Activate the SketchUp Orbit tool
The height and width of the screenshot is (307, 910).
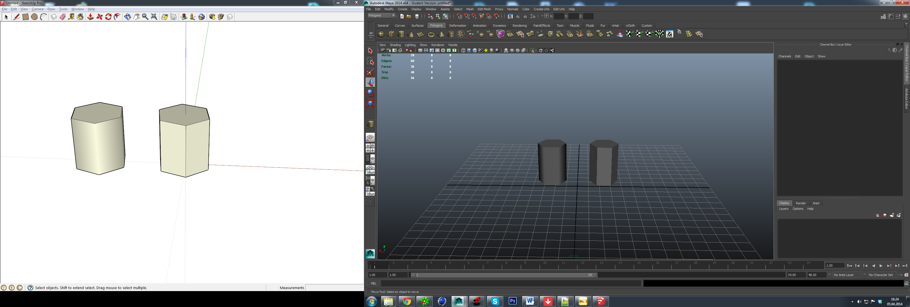tap(127, 17)
